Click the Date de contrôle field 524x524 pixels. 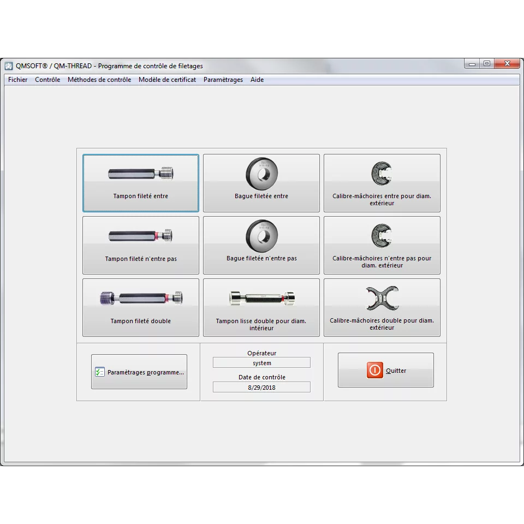coord(261,387)
